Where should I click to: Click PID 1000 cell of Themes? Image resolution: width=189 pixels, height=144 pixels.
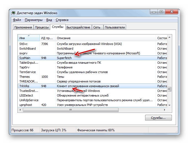(x=45, y=77)
